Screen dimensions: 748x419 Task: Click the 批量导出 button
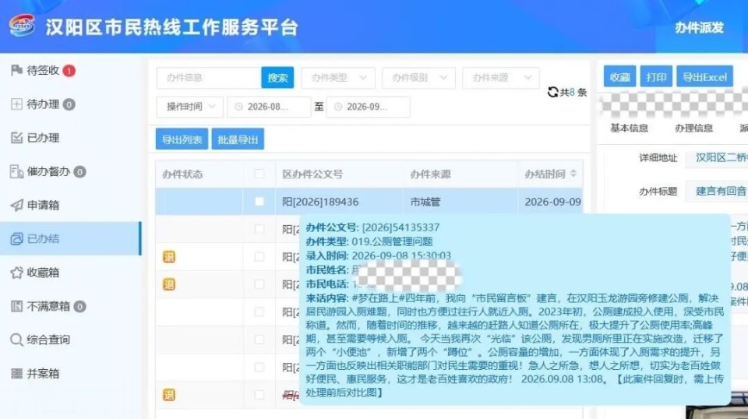238,139
